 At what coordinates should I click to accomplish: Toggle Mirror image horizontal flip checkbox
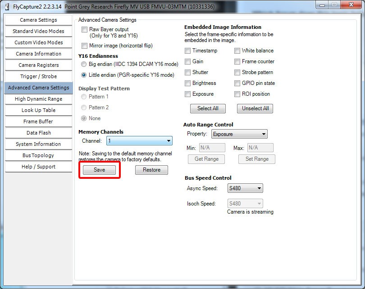pyautogui.click(x=84, y=46)
